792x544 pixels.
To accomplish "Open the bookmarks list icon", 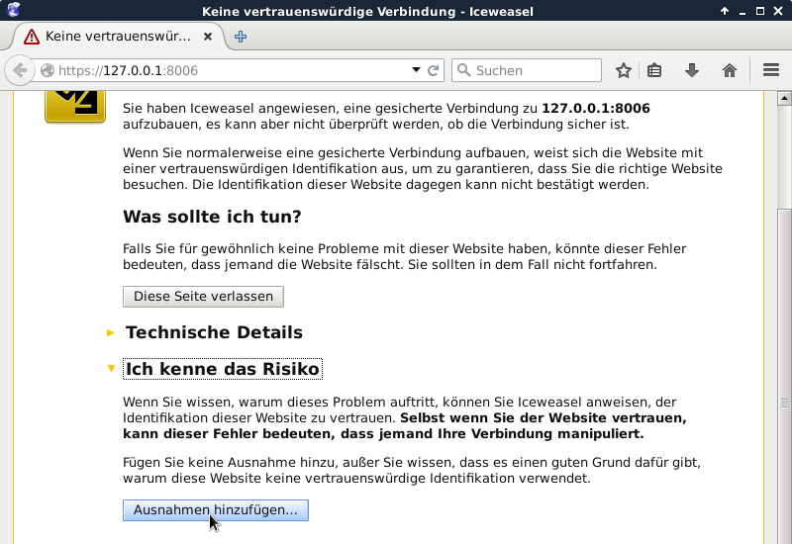I will pyautogui.click(x=654, y=70).
